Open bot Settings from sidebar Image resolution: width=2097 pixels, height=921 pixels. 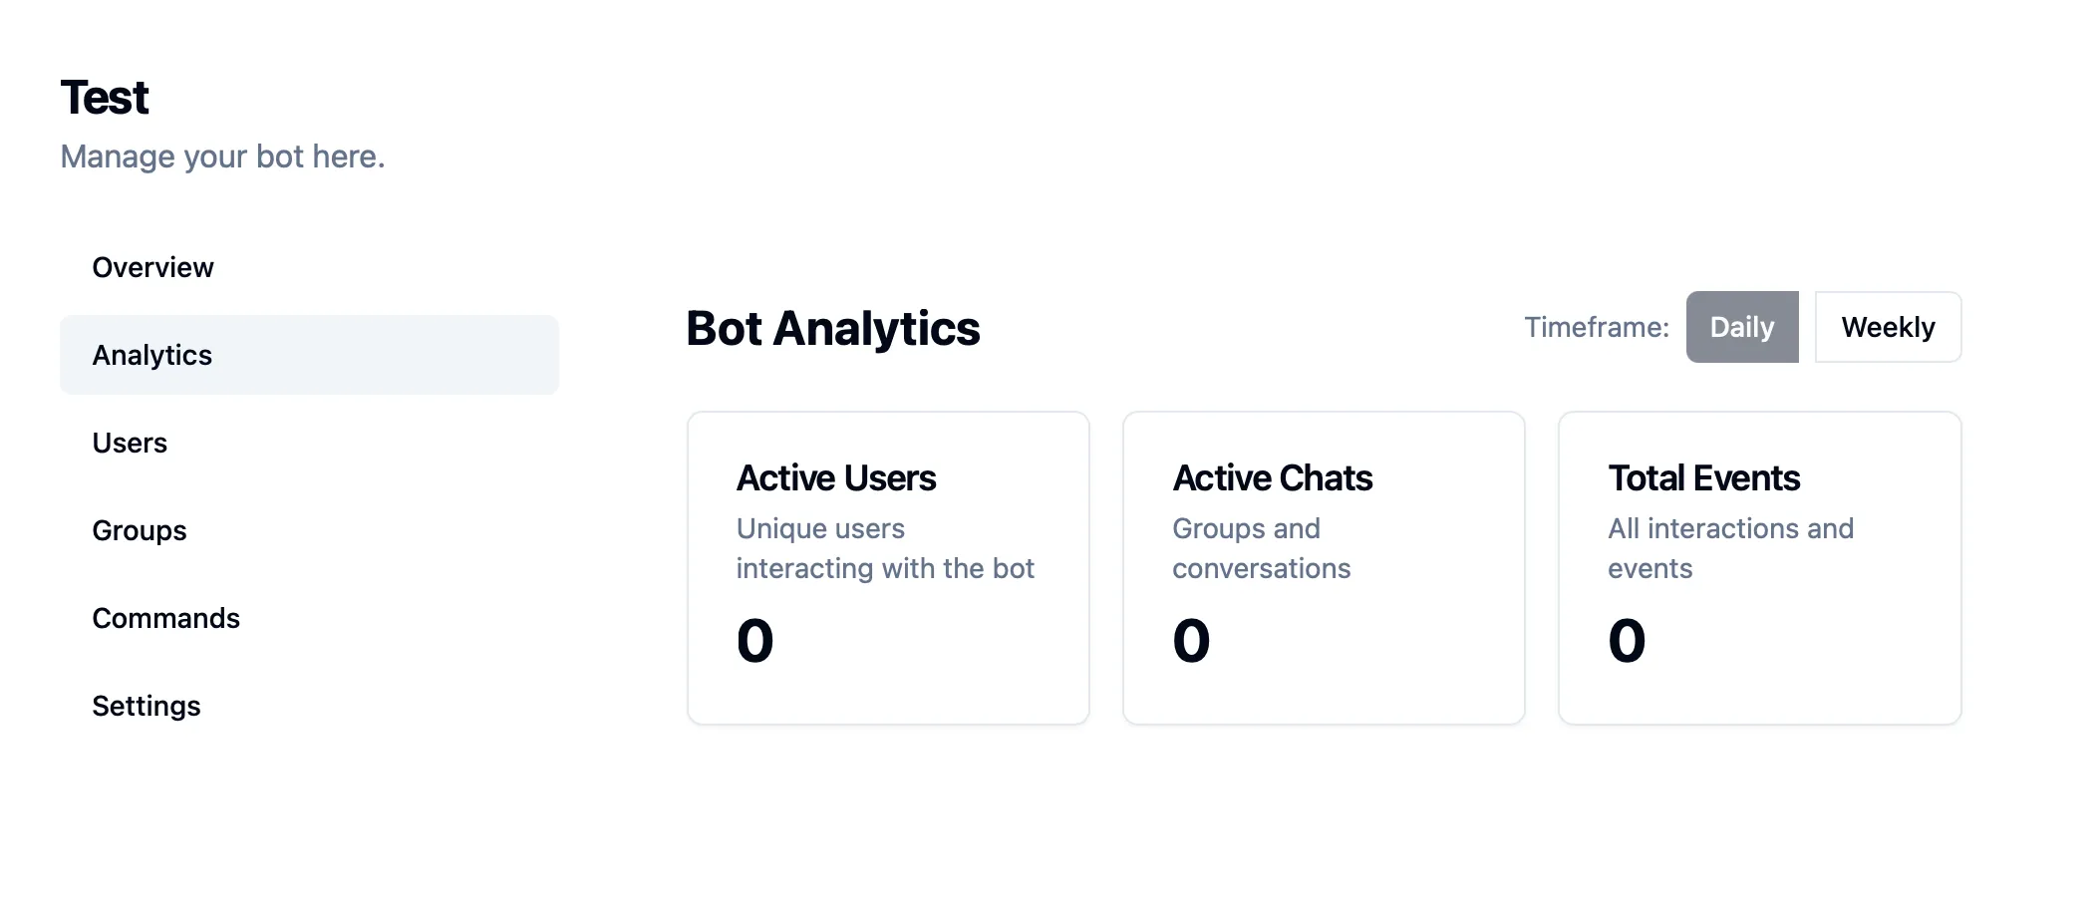pyautogui.click(x=147, y=706)
